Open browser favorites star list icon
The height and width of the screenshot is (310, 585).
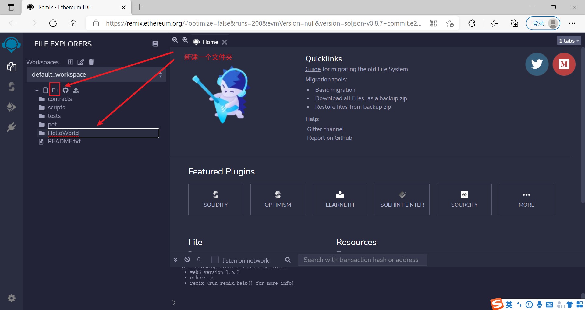pos(494,23)
